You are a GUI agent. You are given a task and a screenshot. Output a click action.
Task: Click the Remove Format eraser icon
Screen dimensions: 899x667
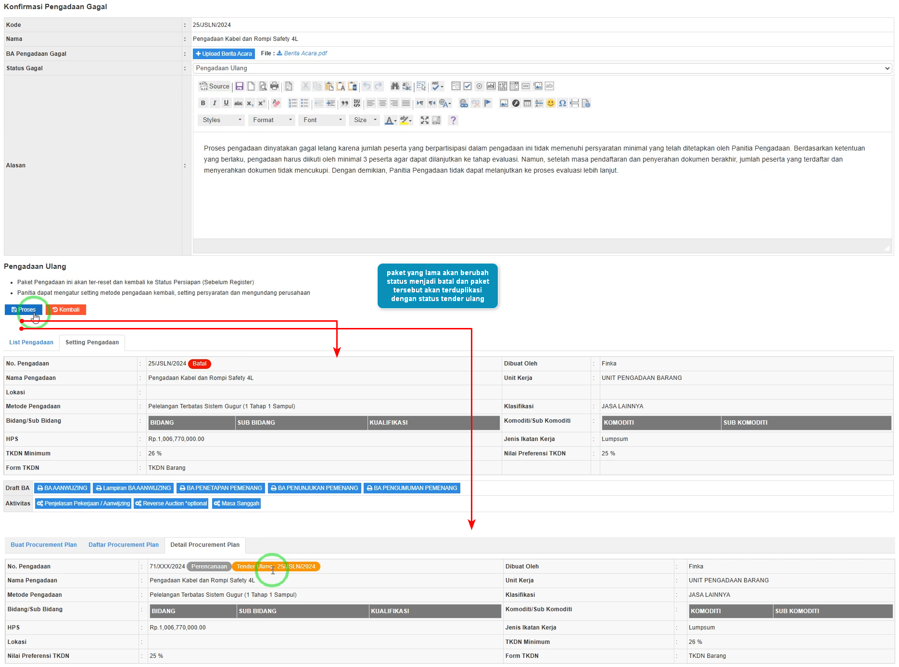point(276,103)
